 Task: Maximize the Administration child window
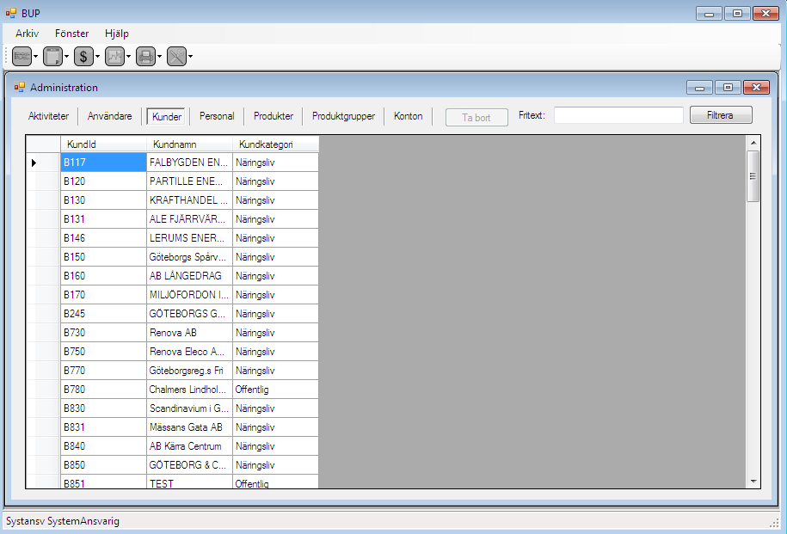(728, 88)
